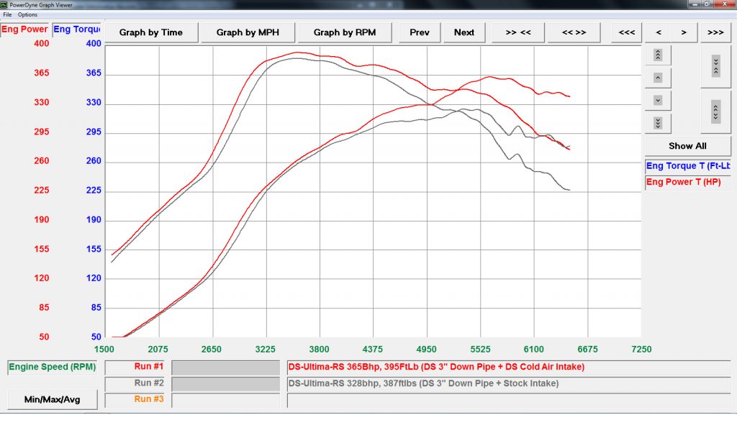Click the grey field beside Run #1

(225, 367)
